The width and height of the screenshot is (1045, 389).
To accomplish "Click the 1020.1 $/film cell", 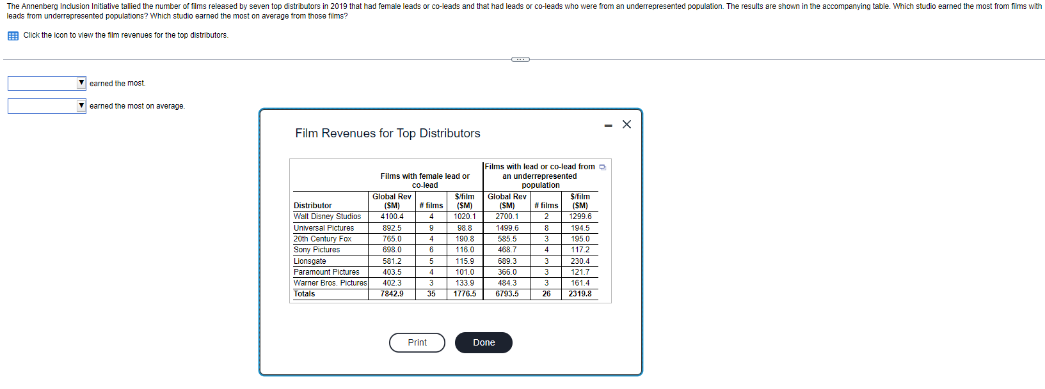I will coord(465,217).
